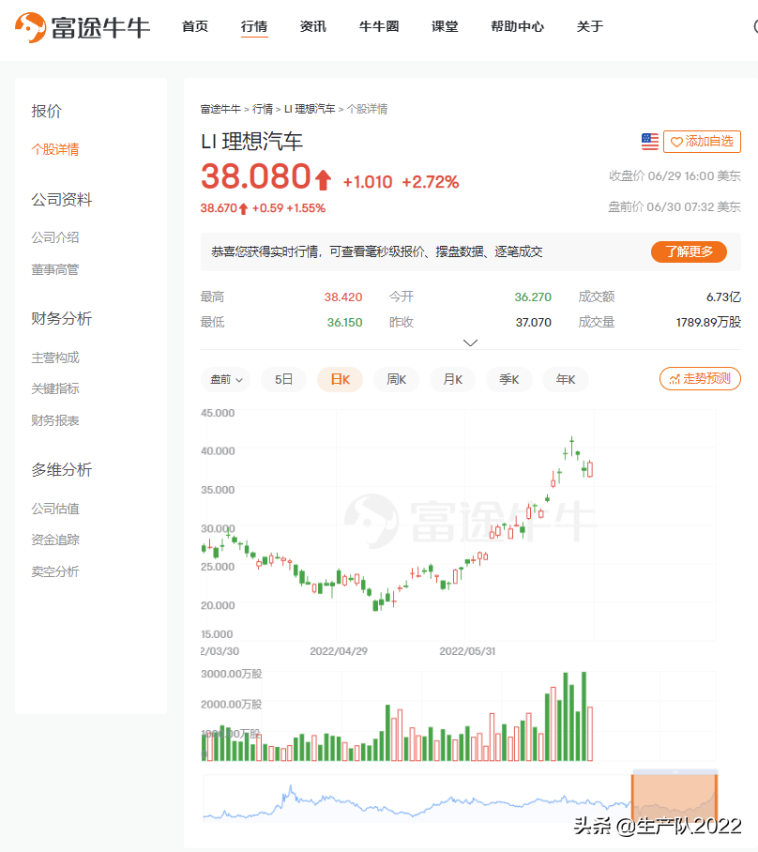Click the US flag market icon
The width and height of the screenshot is (758, 852).
pyautogui.click(x=649, y=142)
